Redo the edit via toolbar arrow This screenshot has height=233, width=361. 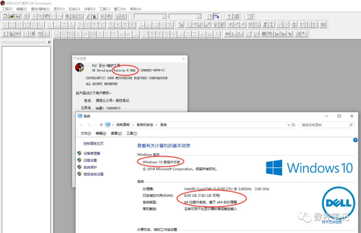coord(60,17)
